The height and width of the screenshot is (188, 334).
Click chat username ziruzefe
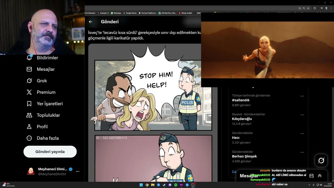click(x=265, y=171)
